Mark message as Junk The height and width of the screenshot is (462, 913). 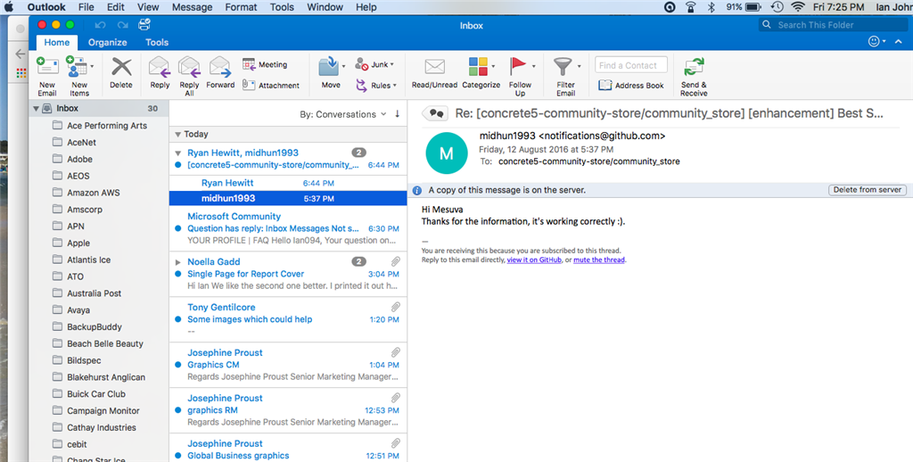point(374,64)
